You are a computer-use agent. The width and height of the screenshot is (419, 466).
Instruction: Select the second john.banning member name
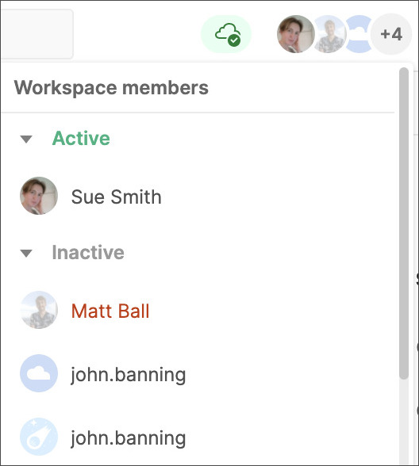click(x=129, y=438)
